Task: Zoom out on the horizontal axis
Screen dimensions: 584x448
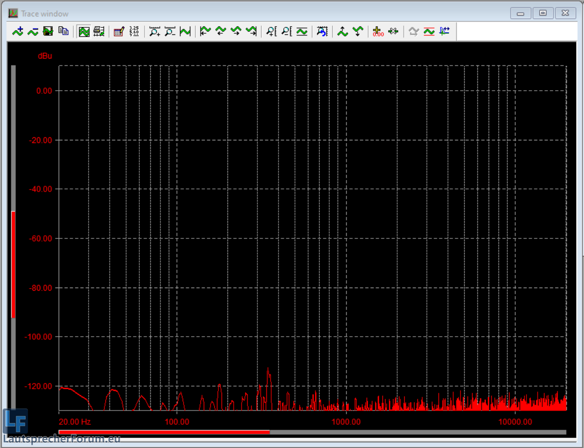Action: [170, 32]
